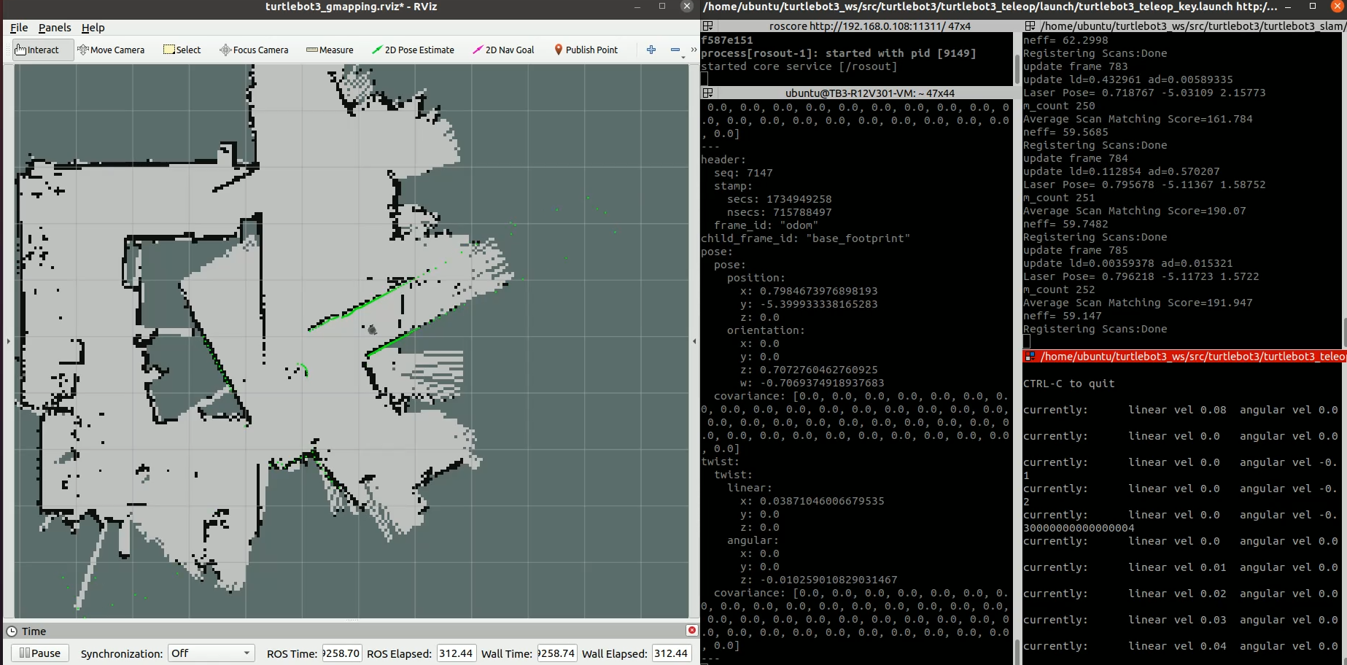Select the 2D Pose Estimate tool

[x=413, y=50]
